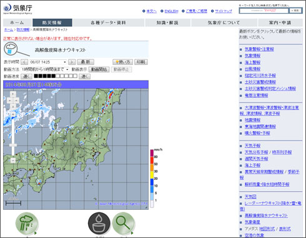Open the 土砂災害警戒情報 sidebar link
This screenshot has height=238, width=306.
(x=260, y=82)
